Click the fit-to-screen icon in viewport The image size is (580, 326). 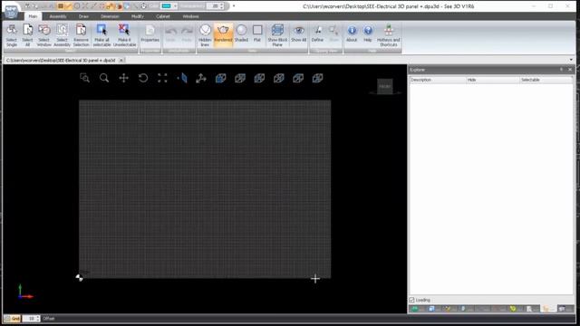(x=162, y=78)
